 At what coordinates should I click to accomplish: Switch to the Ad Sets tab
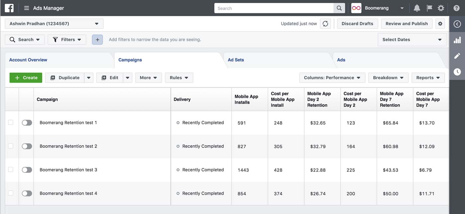[236, 60]
